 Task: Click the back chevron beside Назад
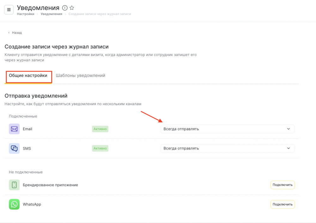click(x=9, y=32)
